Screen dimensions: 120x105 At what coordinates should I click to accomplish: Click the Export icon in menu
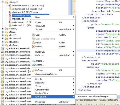(33, 65)
